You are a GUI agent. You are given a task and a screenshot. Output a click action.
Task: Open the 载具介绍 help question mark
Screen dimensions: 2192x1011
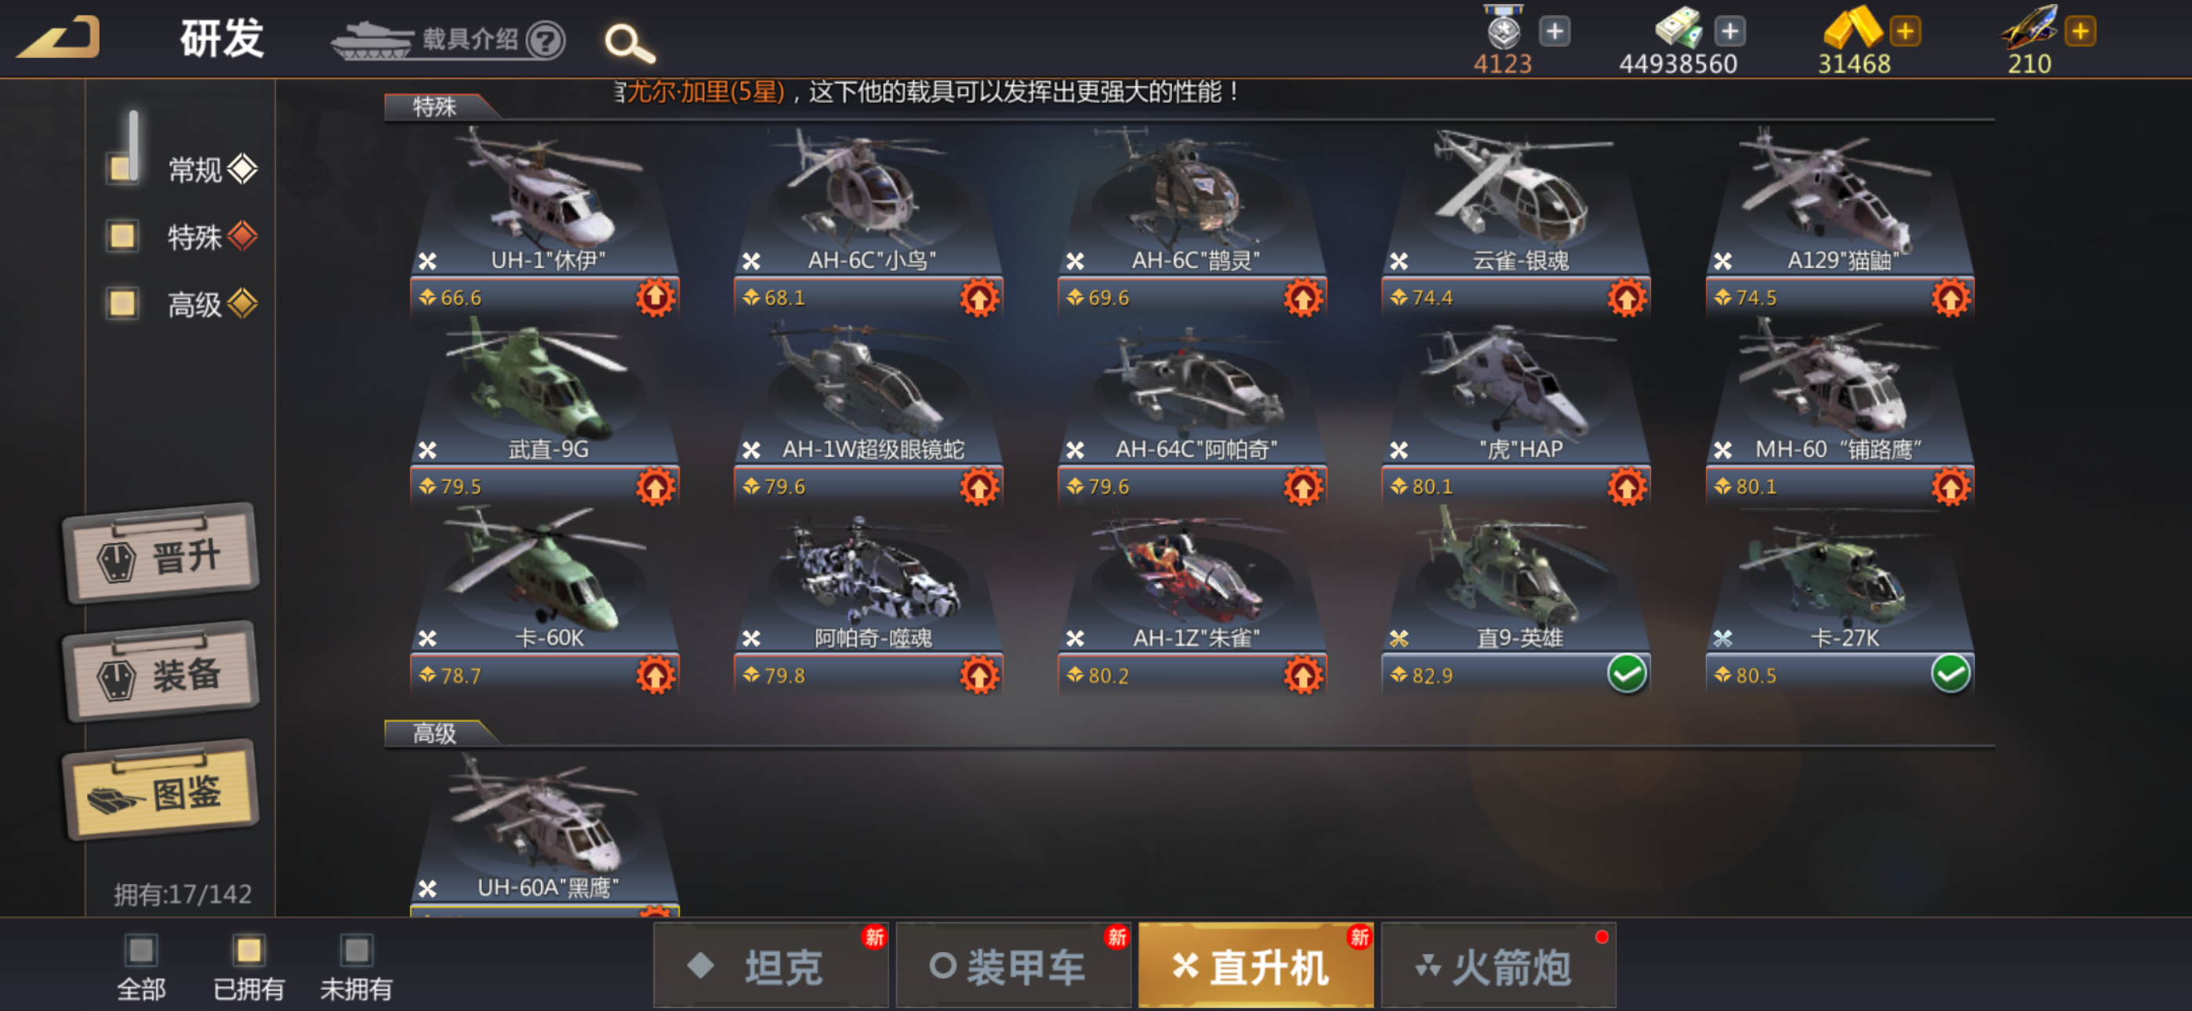(x=546, y=40)
